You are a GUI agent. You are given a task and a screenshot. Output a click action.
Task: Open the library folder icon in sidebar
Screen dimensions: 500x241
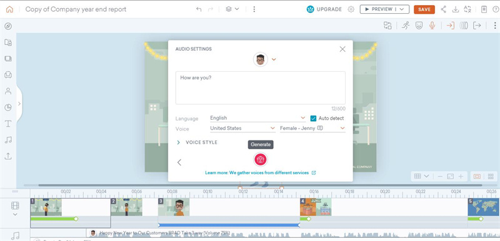(8, 42)
